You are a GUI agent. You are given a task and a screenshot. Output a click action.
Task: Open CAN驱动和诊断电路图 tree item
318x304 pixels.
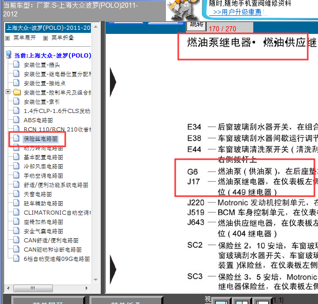[52, 250]
